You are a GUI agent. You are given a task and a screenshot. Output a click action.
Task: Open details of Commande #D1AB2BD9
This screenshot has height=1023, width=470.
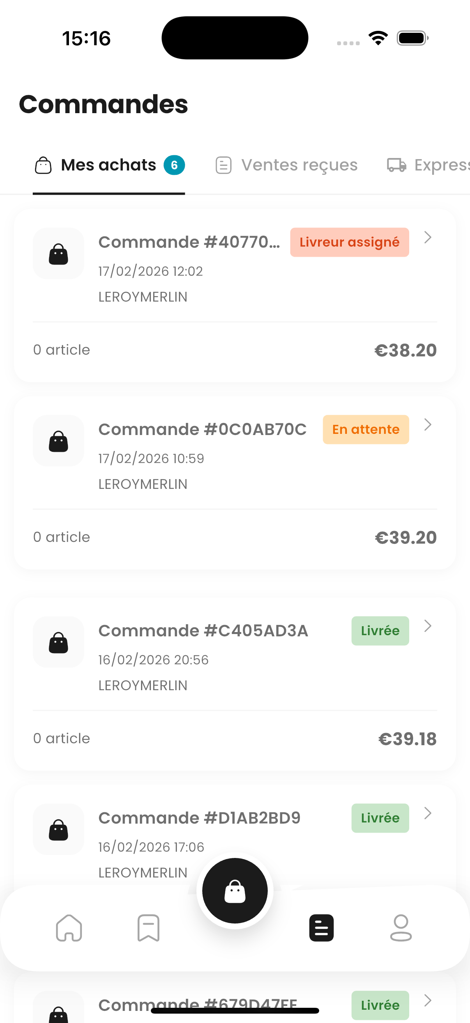tap(428, 813)
